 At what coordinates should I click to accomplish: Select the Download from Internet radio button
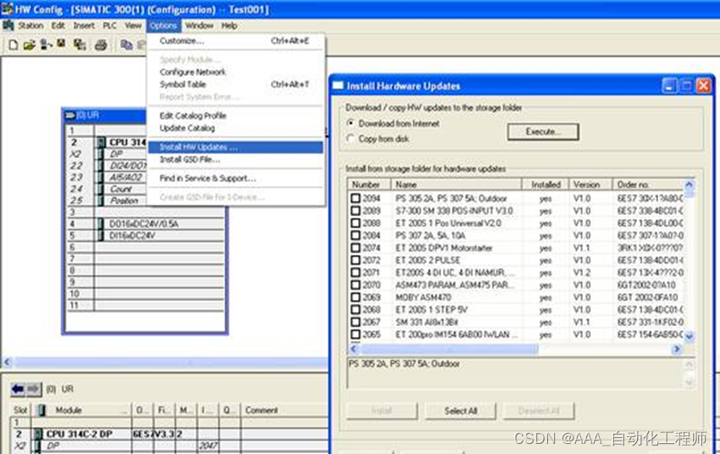coord(351,123)
